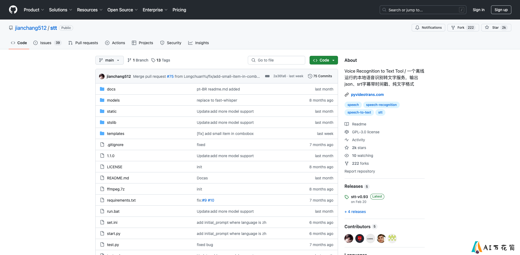Open the Product menu dropdown
The image size is (520, 255).
point(34,10)
